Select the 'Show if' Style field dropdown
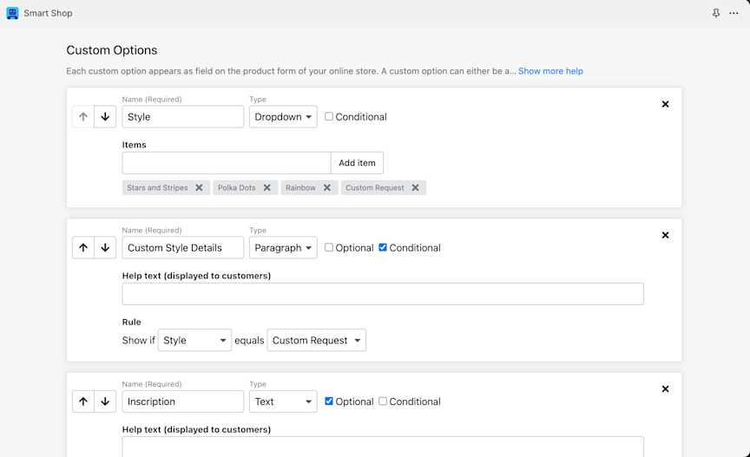This screenshot has width=750, height=457. [194, 341]
